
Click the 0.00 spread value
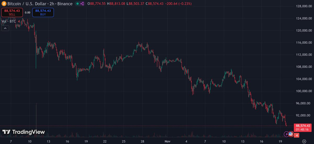point(27,12)
